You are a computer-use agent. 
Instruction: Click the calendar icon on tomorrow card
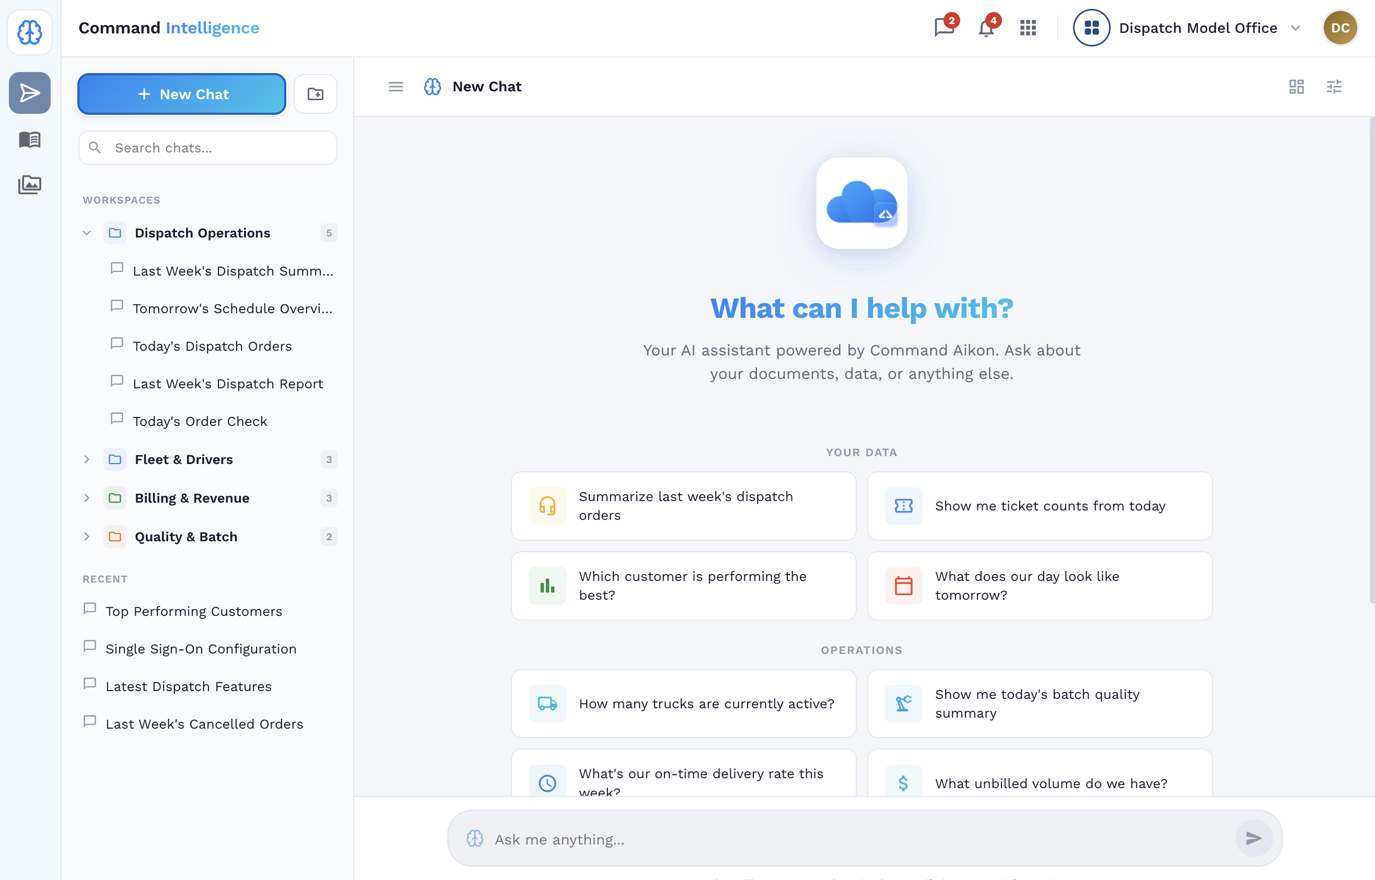pos(903,586)
